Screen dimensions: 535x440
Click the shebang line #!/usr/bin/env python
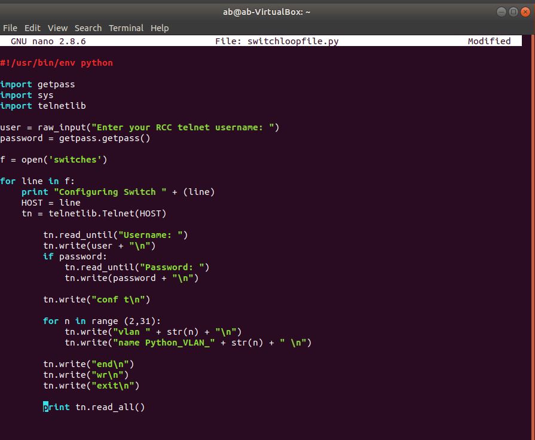(x=56, y=63)
